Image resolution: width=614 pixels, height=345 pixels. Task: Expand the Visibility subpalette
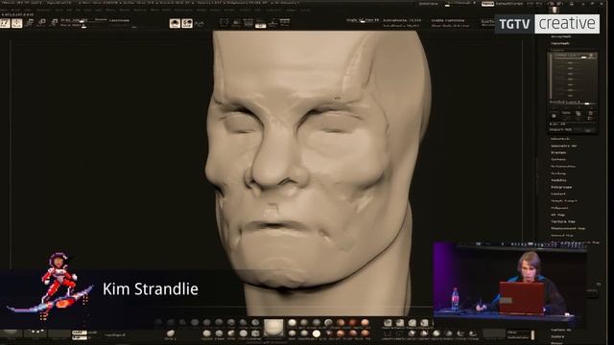coord(558,180)
